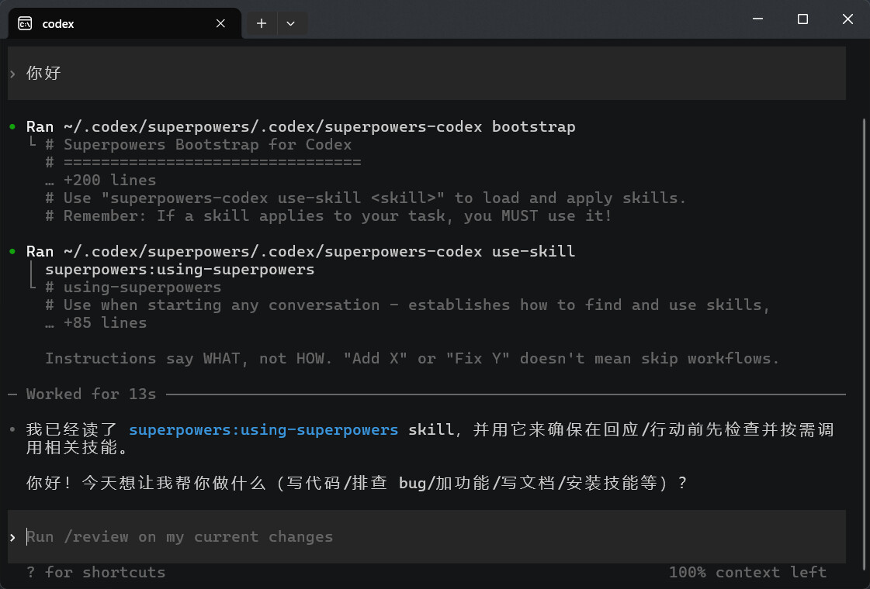Click the green bullet beside use-skill command
Viewport: 870px width, 589px height.
12,251
